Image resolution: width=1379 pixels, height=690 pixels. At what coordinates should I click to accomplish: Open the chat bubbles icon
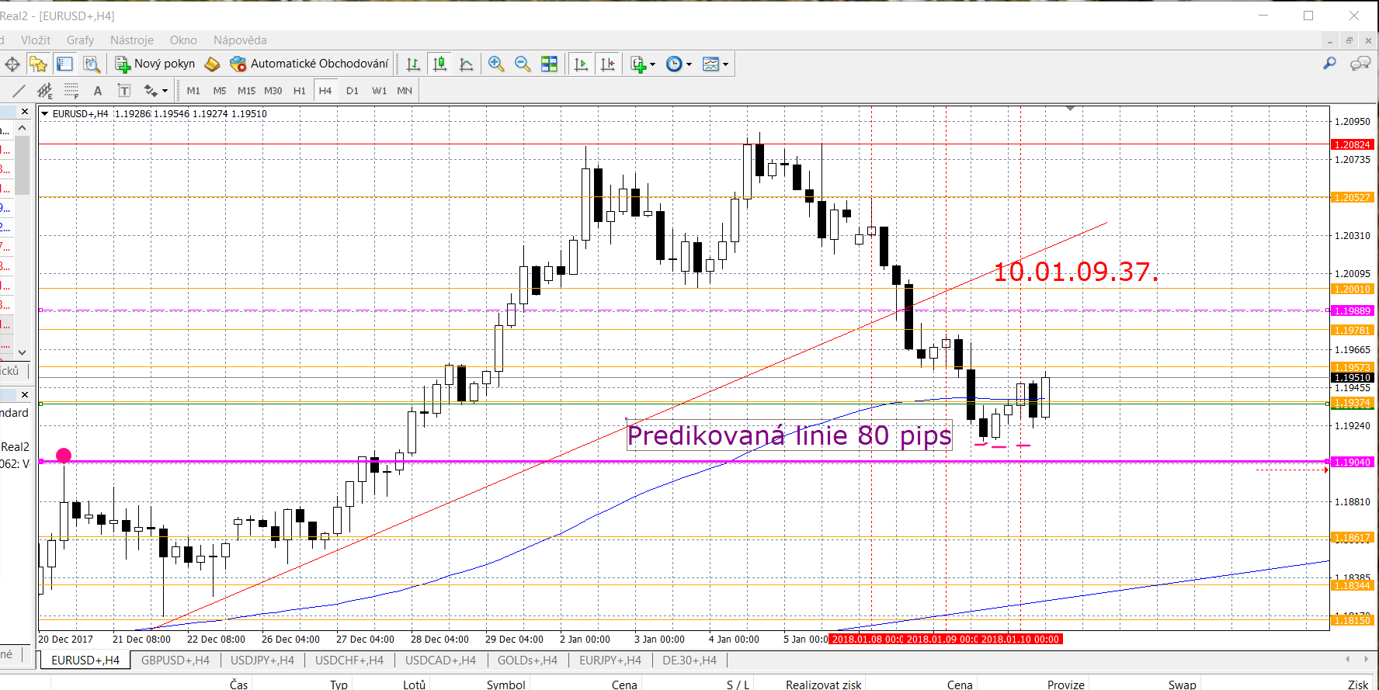tap(1360, 64)
